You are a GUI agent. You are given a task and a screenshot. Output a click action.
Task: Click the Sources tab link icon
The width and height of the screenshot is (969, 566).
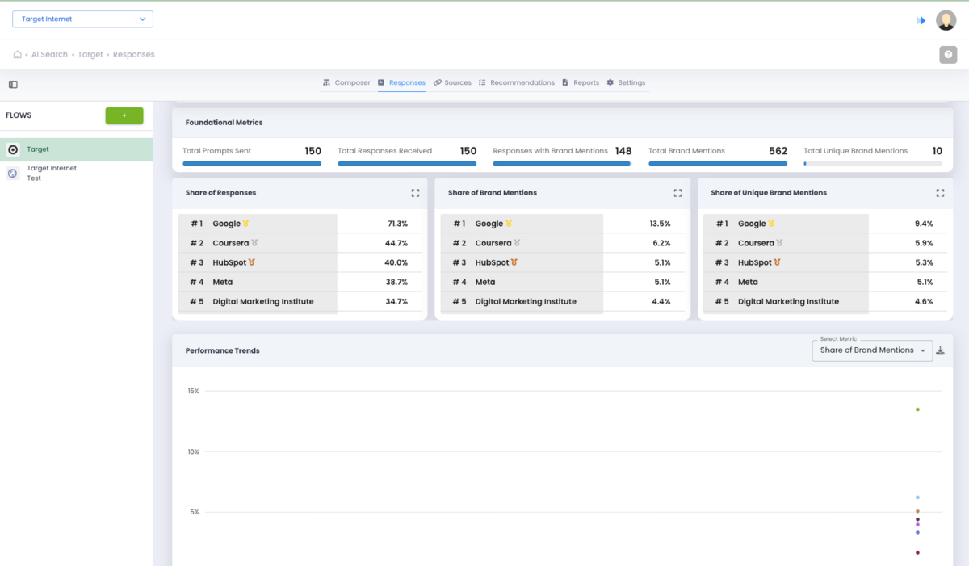click(x=437, y=82)
